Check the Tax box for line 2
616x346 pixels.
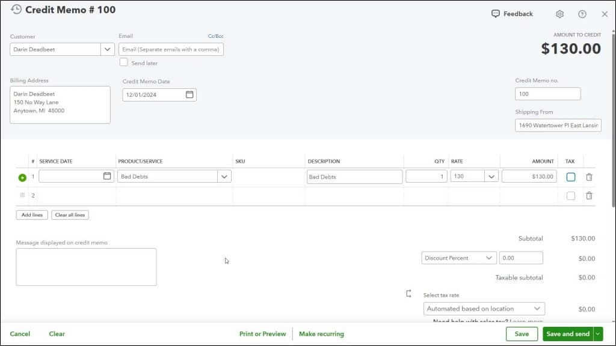pyautogui.click(x=571, y=196)
